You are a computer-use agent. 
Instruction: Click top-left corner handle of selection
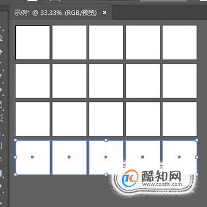click(x=15, y=140)
